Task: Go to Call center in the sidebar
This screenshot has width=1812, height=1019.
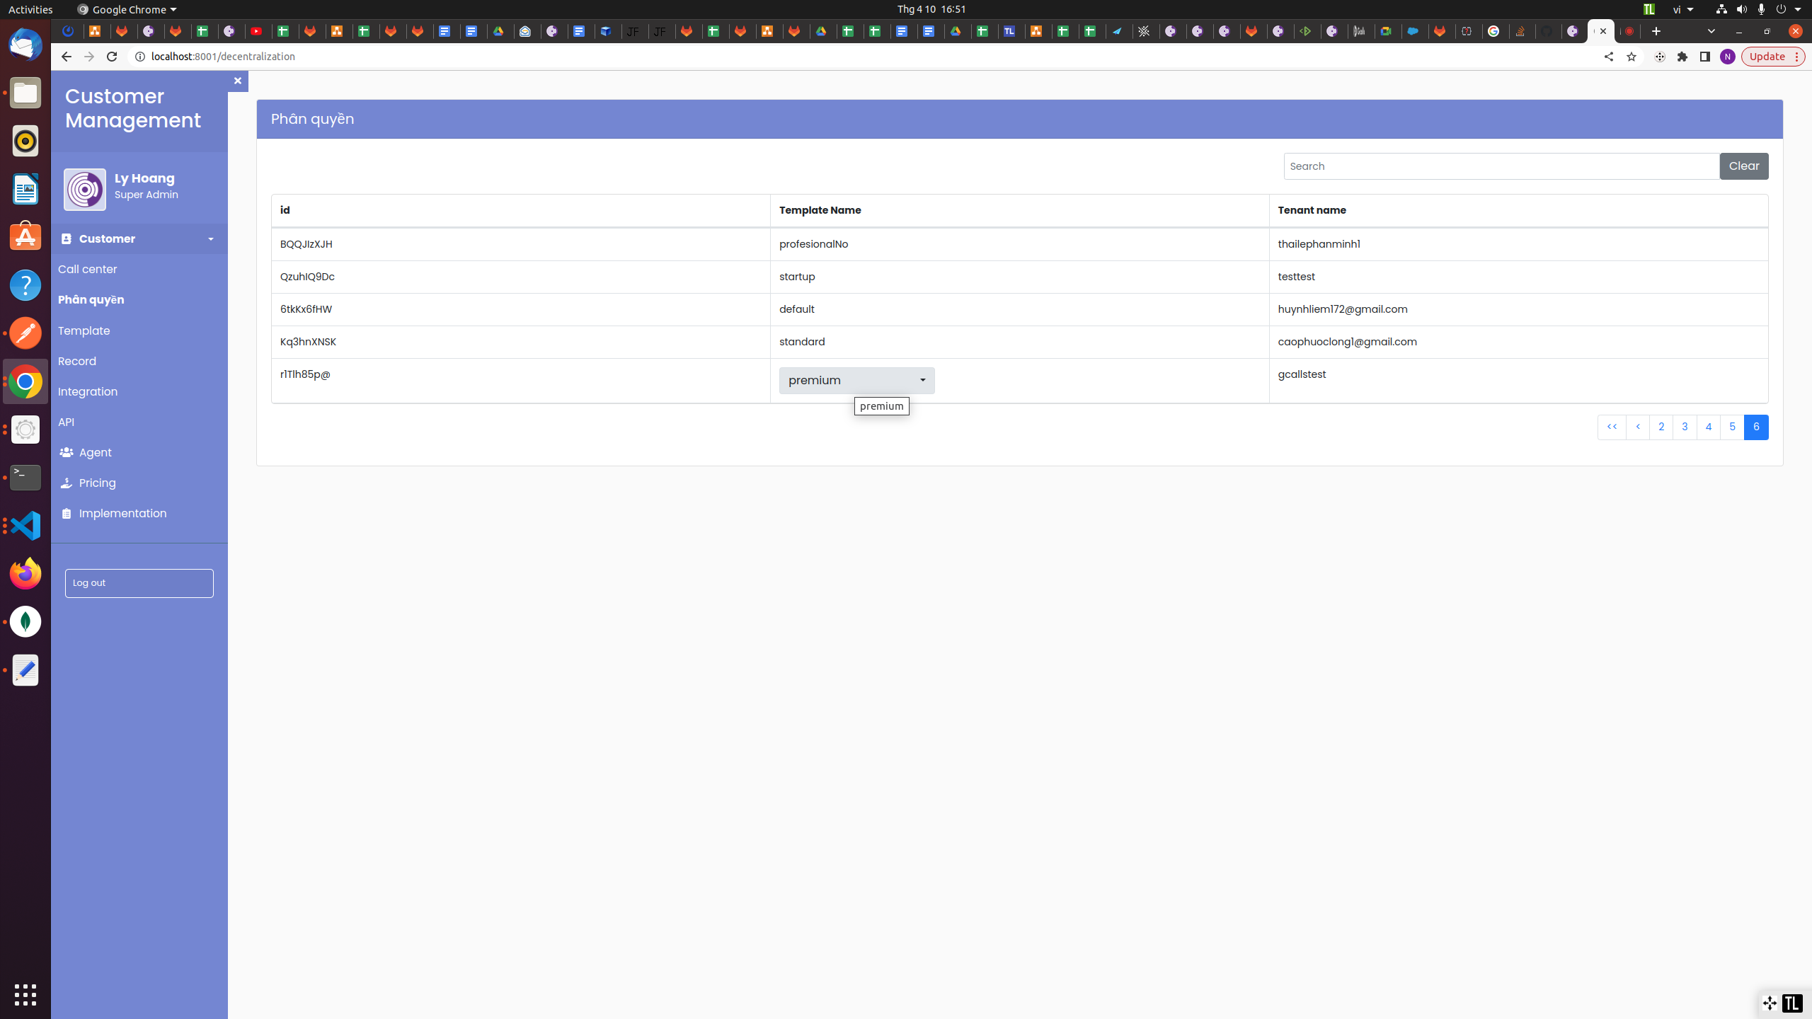Action: pyautogui.click(x=87, y=269)
